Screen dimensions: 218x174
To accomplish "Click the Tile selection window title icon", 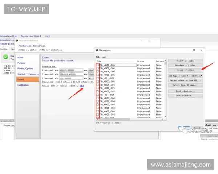I will click(x=97, y=50).
